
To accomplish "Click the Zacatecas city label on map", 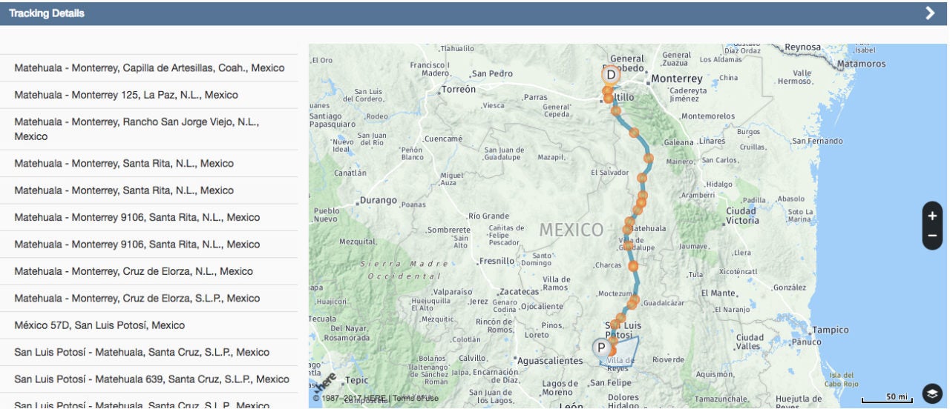I will click(x=519, y=291).
